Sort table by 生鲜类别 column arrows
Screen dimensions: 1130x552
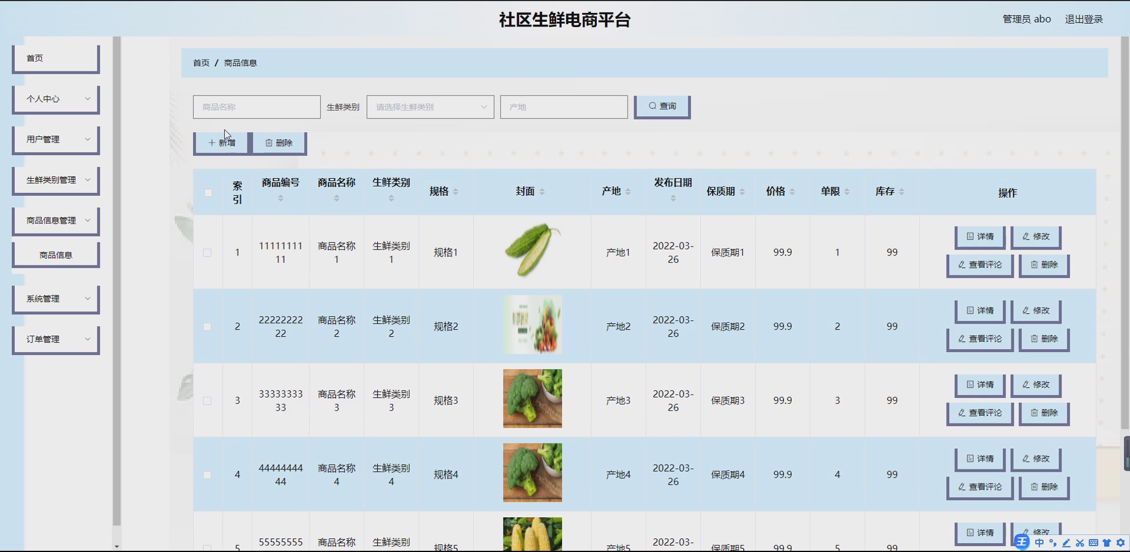391,199
